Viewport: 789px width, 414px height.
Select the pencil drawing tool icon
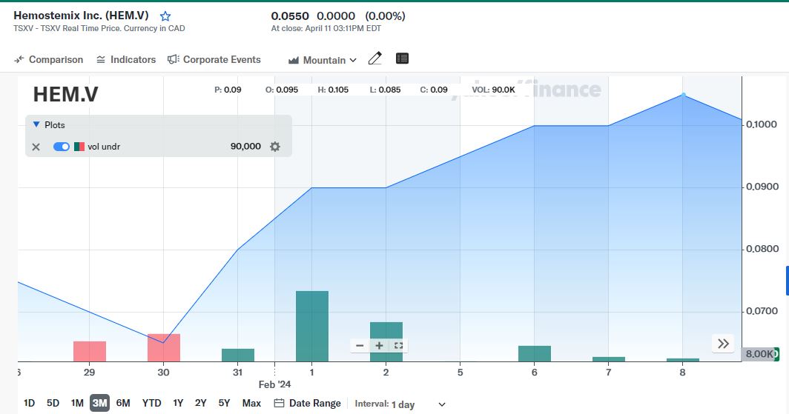point(375,59)
